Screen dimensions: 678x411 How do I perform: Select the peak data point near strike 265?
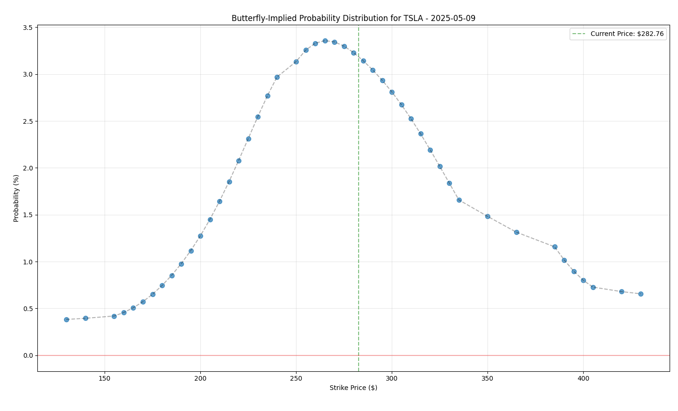tap(325, 41)
